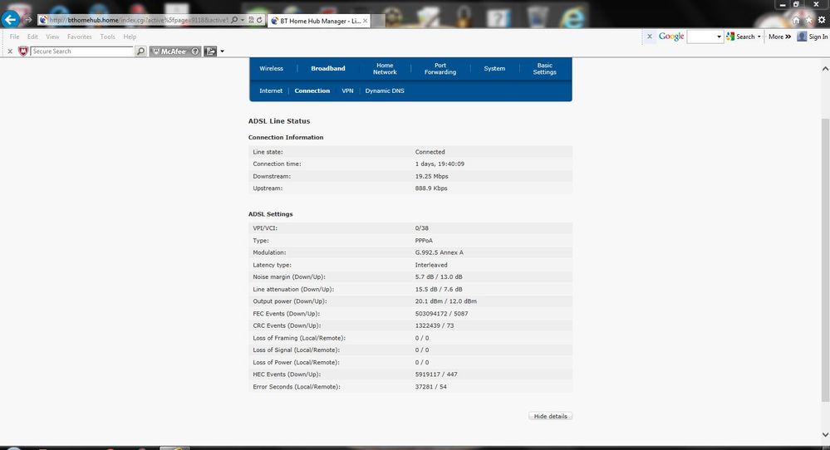Open the View menu
Screen dimensions: 830x450
pyautogui.click(x=52, y=37)
